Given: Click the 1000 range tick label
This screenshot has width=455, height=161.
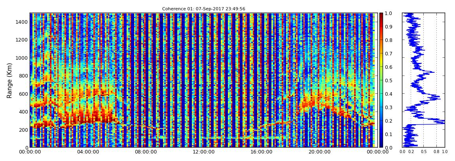Looking at the screenshot, I should click(x=22, y=58).
